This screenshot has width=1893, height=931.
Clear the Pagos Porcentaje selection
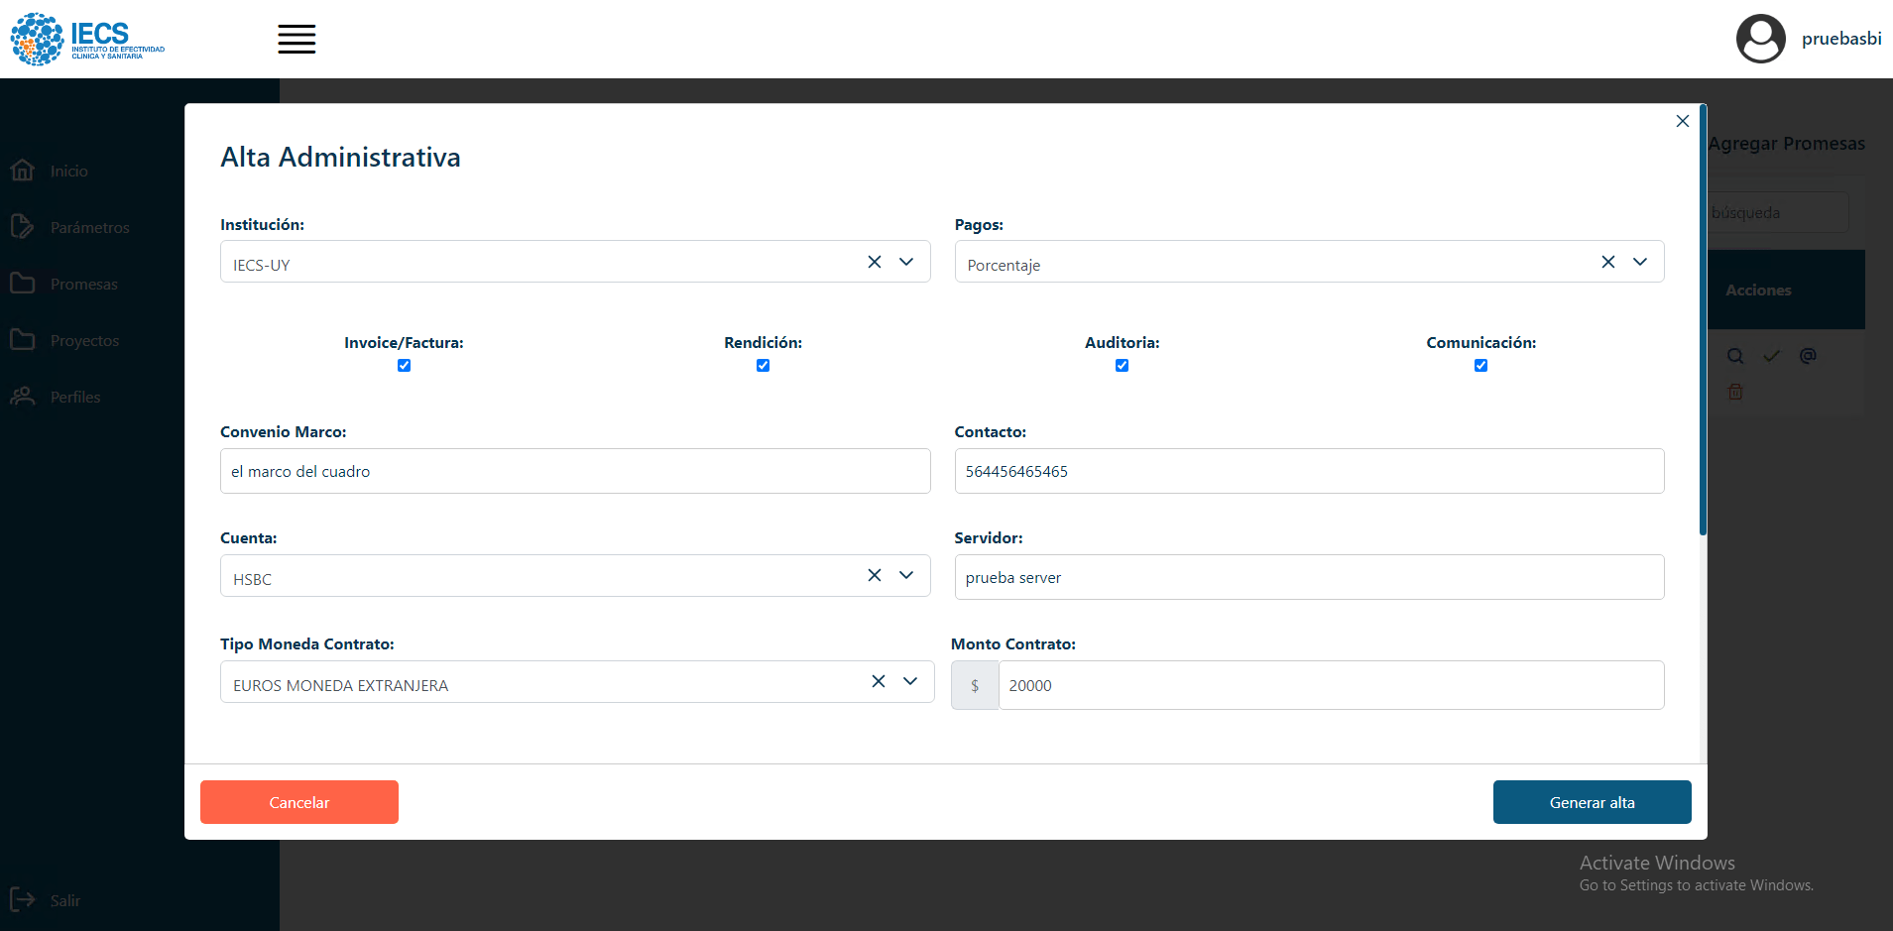pyautogui.click(x=1607, y=262)
